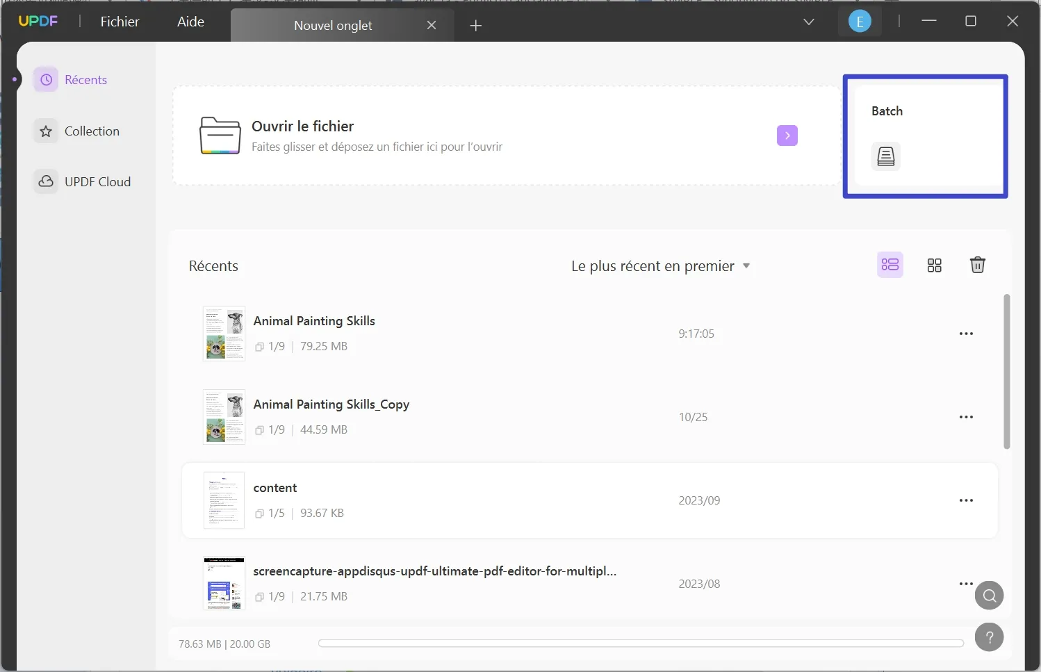1041x672 pixels.
Task: Open UPDF Cloud icon in sidebar
Action: click(x=46, y=181)
